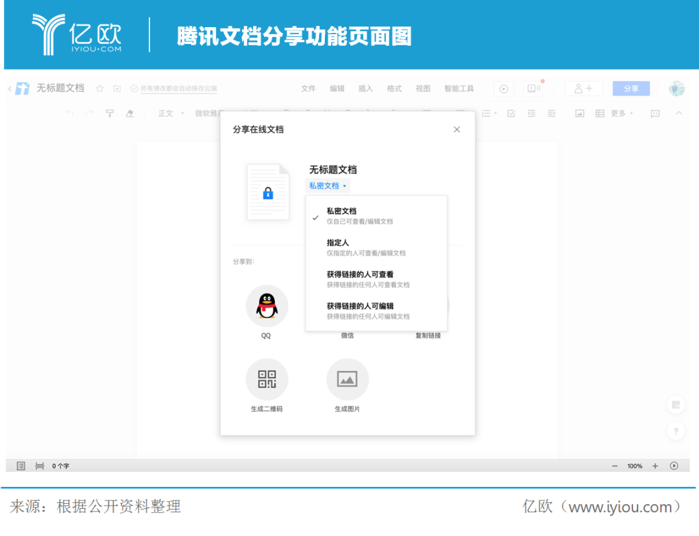The width and height of the screenshot is (699, 536).
Task: Open the floating QR code button on the right edge
Action: coord(676,405)
